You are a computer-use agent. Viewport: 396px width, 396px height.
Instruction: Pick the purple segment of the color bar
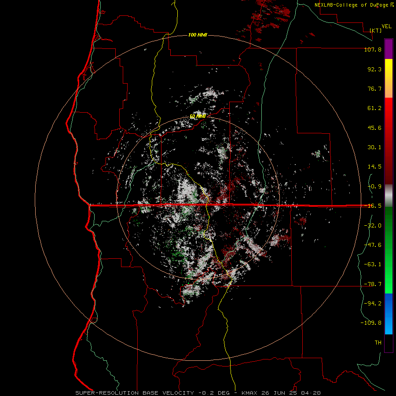click(389, 49)
